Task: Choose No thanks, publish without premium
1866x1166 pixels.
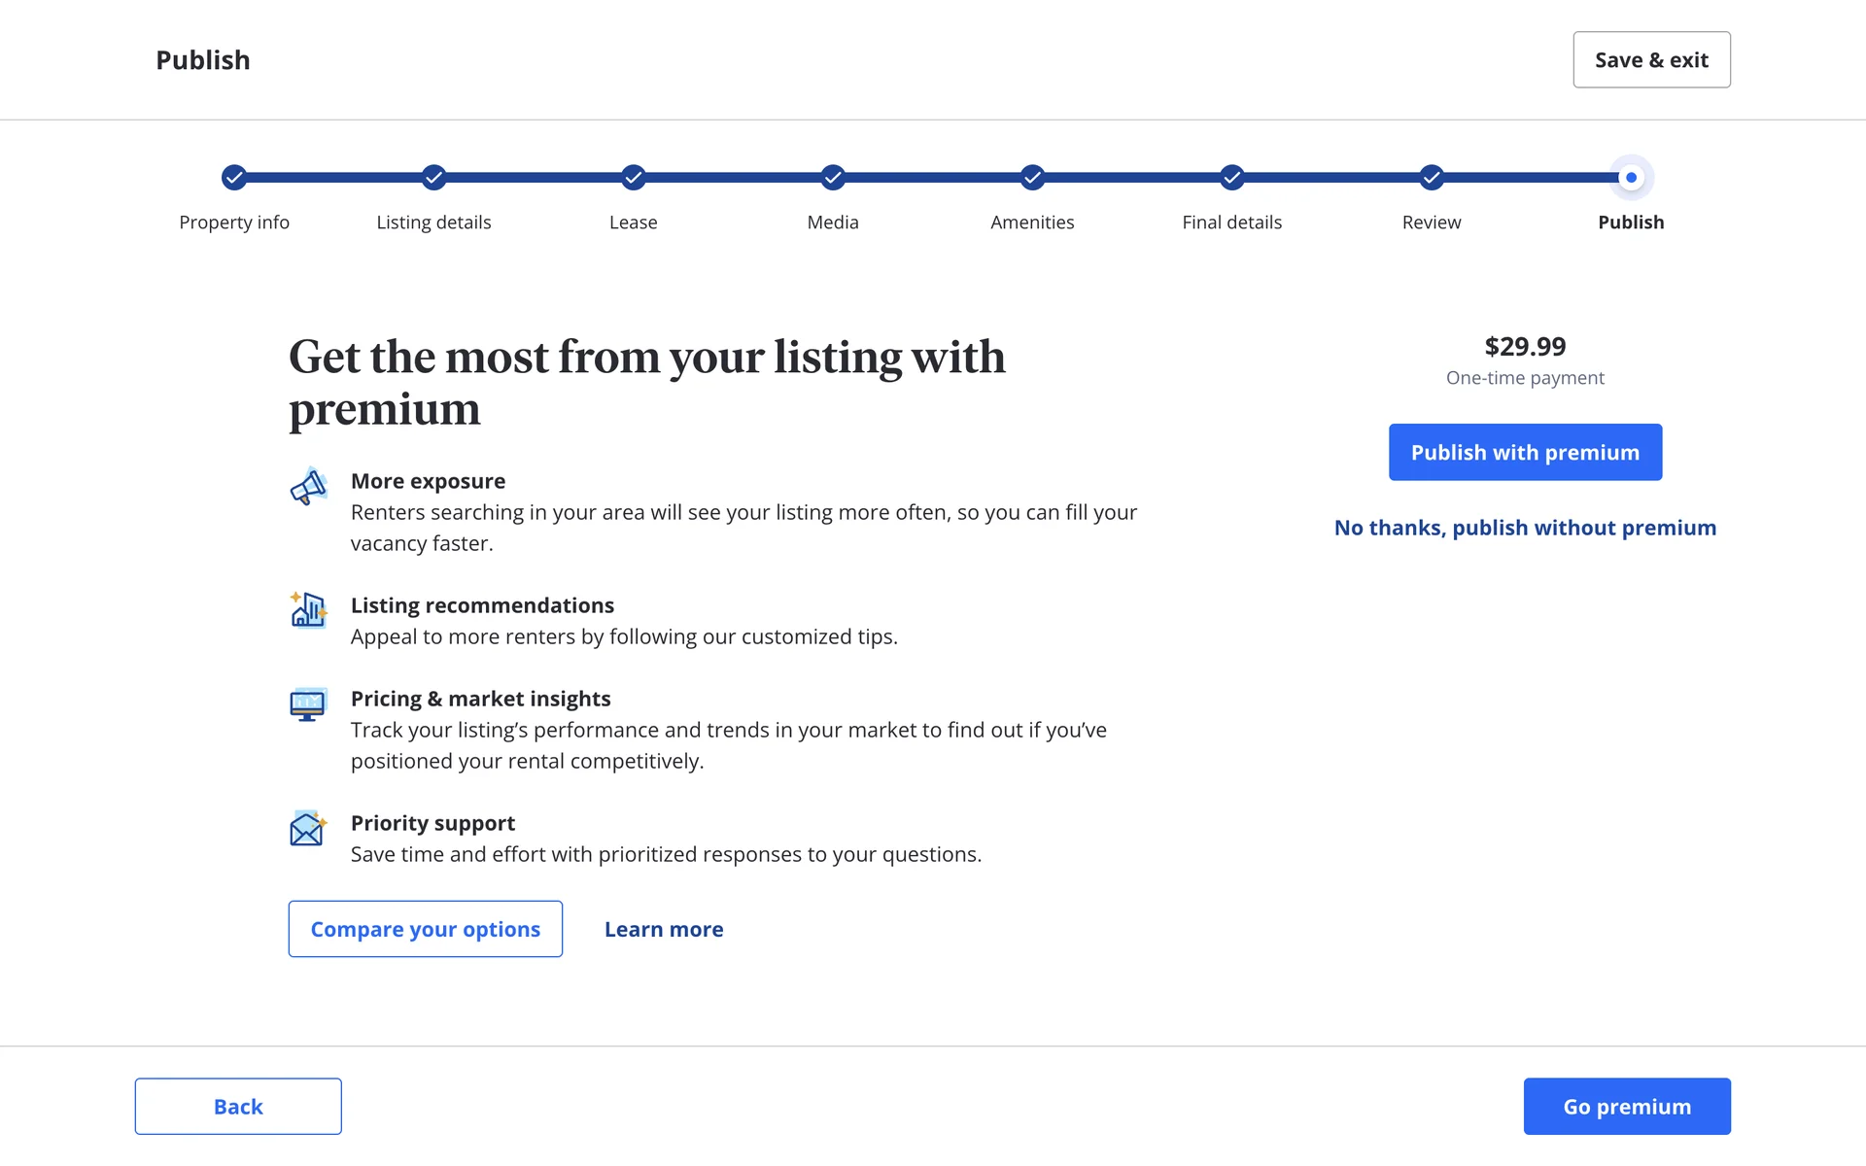Action: coord(1525,528)
